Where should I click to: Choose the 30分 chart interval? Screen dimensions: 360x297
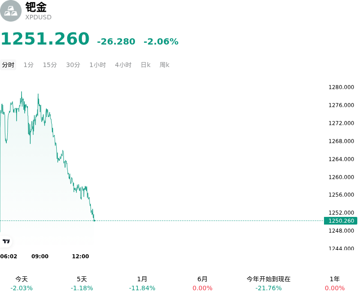pos(73,65)
